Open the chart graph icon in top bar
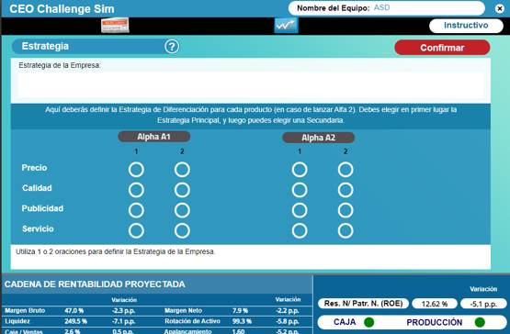The image size is (510, 334). tap(286, 26)
